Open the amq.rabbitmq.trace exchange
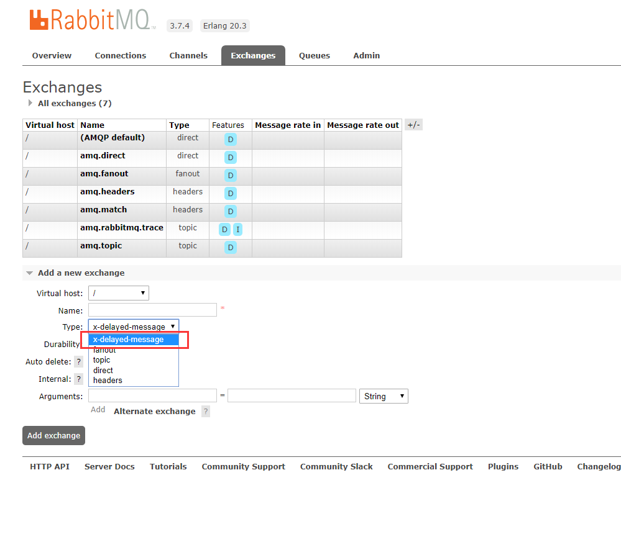This screenshot has height=542, width=621. pyautogui.click(x=122, y=227)
